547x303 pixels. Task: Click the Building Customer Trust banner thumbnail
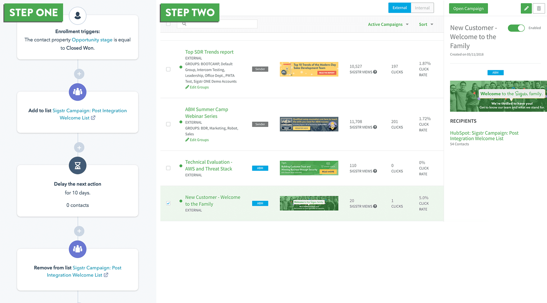click(x=309, y=168)
